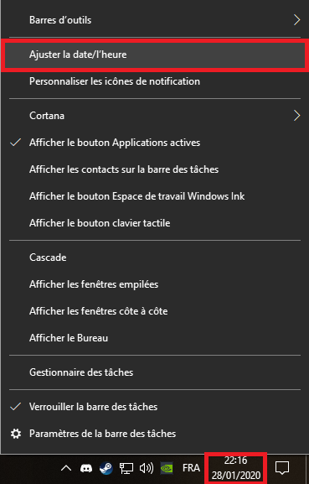Open the volume speaker icon
The height and width of the screenshot is (484, 309).
coord(147,468)
